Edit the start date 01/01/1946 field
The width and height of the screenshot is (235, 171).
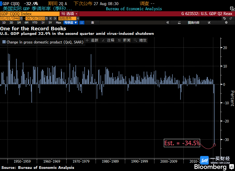click(10, 18)
